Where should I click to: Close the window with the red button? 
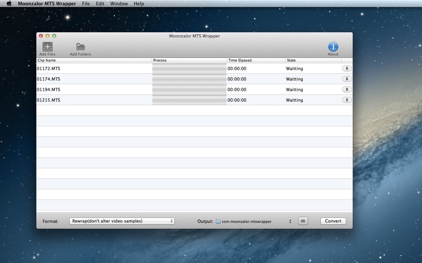tap(41, 36)
